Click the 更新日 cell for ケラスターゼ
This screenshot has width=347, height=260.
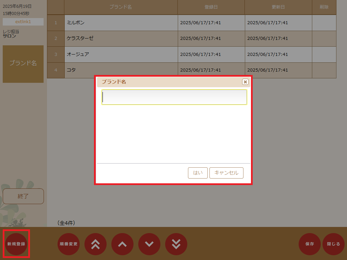tap(279, 39)
